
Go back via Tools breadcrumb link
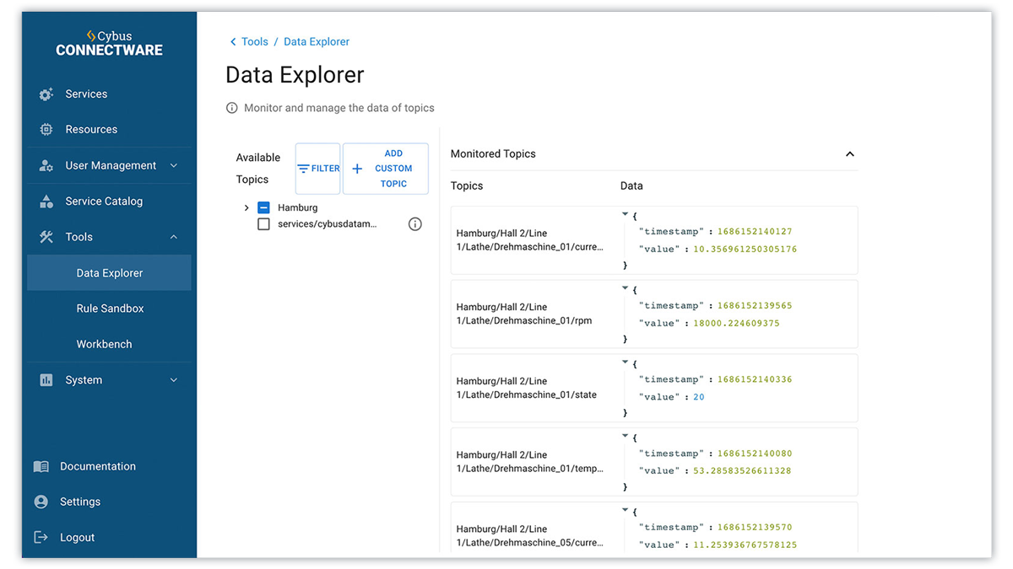click(254, 41)
